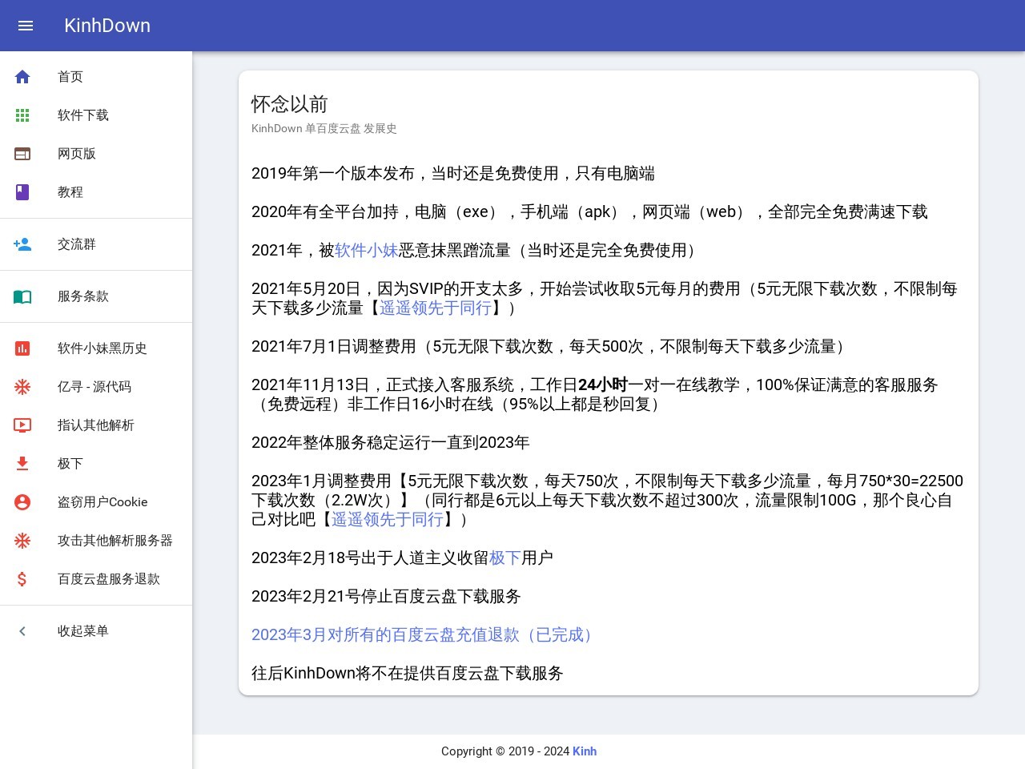Click the purple book icon for 教程
The height and width of the screenshot is (769, 1025).
coord(22,192)
